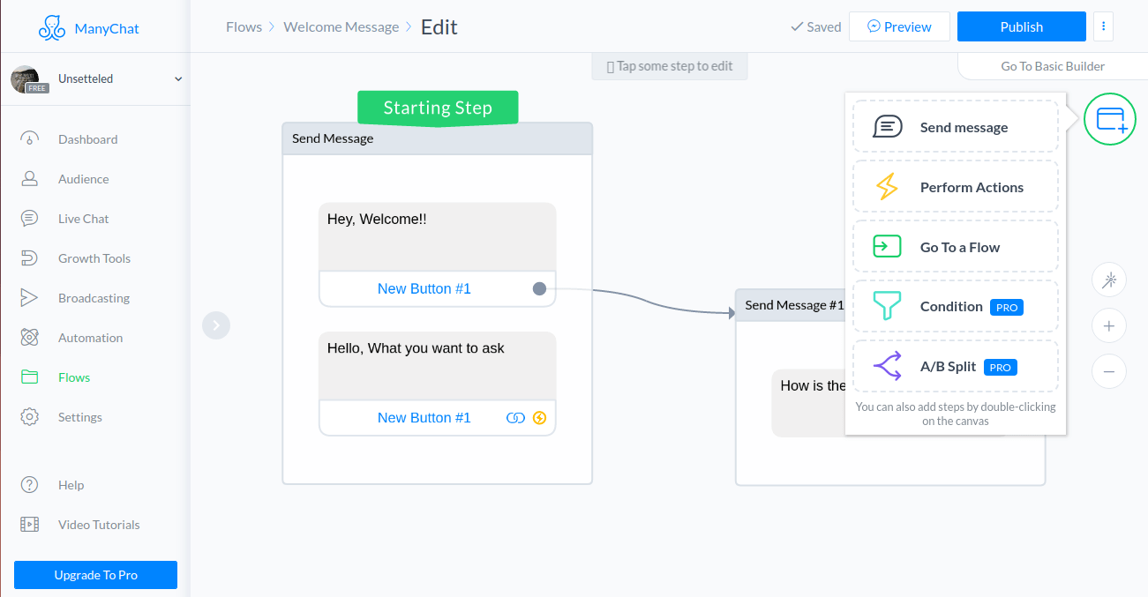Click the auto-arrange magic wand icon
Image resolution: width=1148 pixels, height=597 pixels.
[x=1108, y=280]
